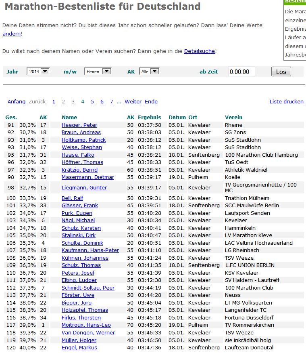Open runner Müller, Holger
Image resolution: width=306 pixels, height=353 pixels.
79,340
